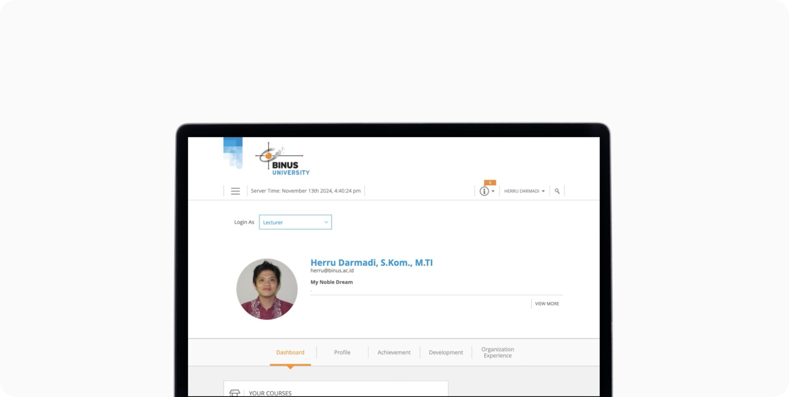789x397 pixels.
Task: Click the Herru Darmadi name heading
Action: [371, 262]
